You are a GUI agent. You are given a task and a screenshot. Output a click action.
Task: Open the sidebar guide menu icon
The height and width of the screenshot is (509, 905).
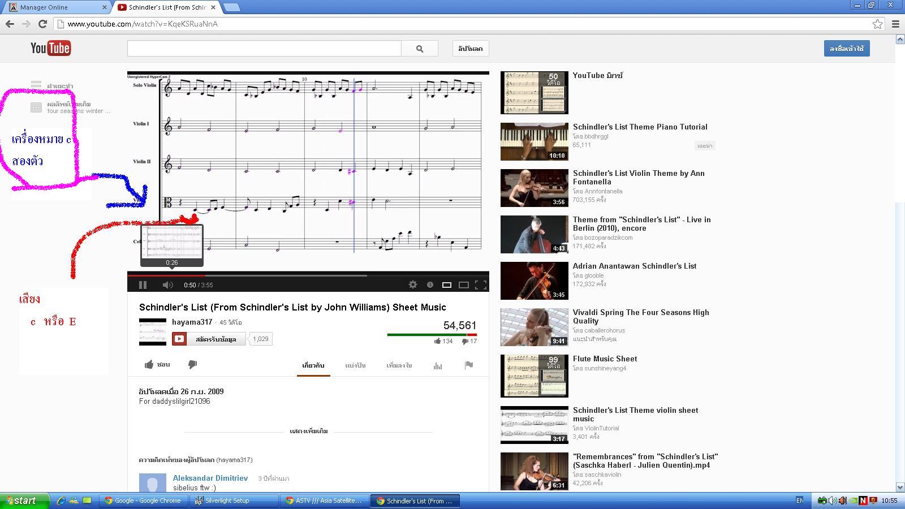pos(36,85)
